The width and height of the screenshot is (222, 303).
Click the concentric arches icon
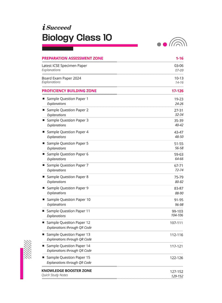pyautogui.click(x=178, y=43)
